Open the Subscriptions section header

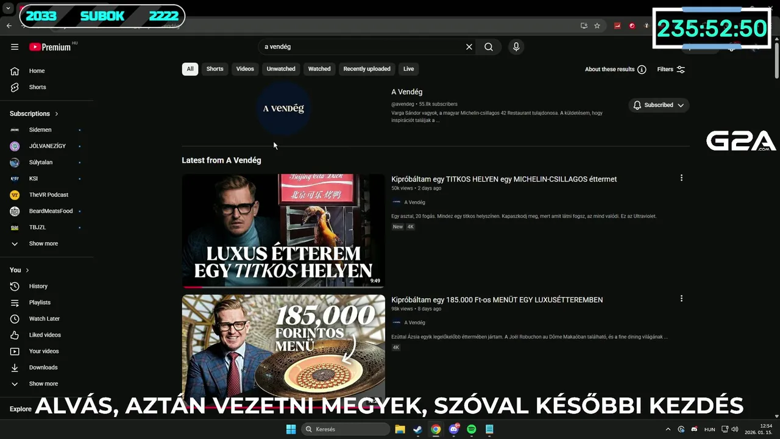(x=34, y=113)
